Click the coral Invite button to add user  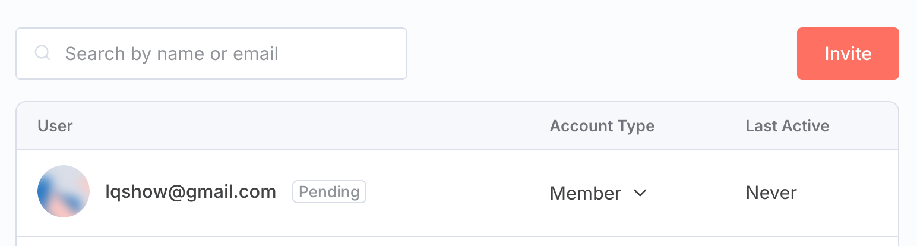(x=848, y=53)
